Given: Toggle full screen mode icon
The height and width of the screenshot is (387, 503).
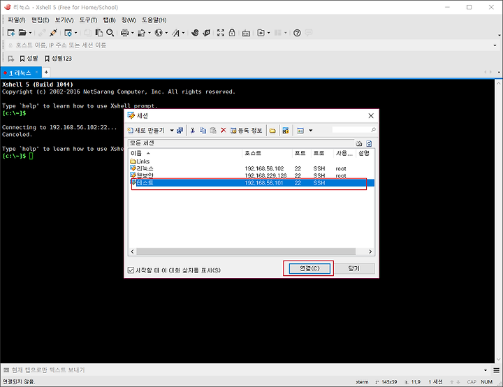Looking at the screenshot, I should pyautogui.click(x=221, y=33).
